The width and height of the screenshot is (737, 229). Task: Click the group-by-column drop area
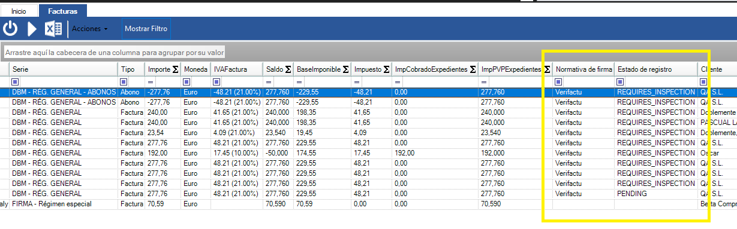click(115, 52)
